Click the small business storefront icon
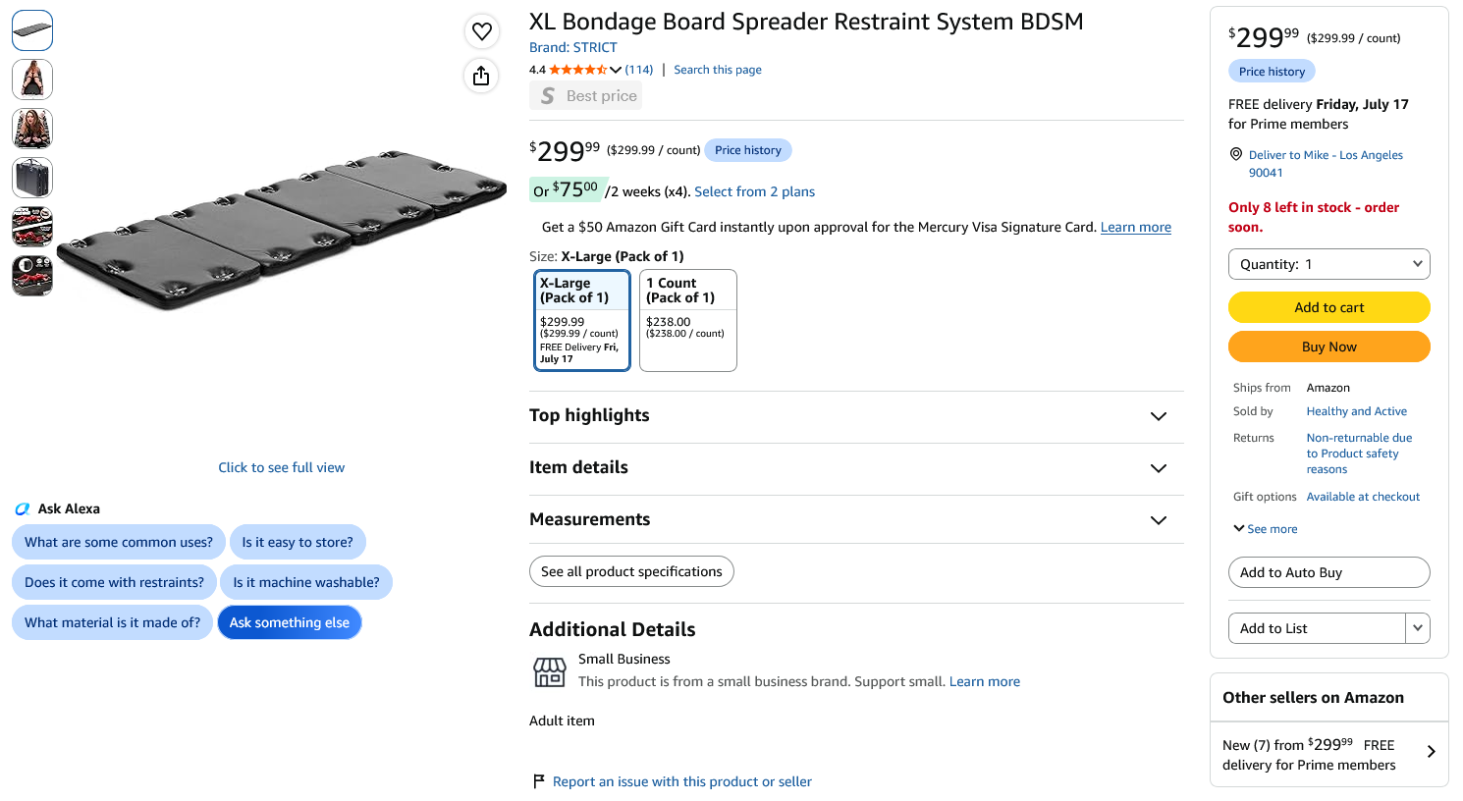 [x=550, y=672]
